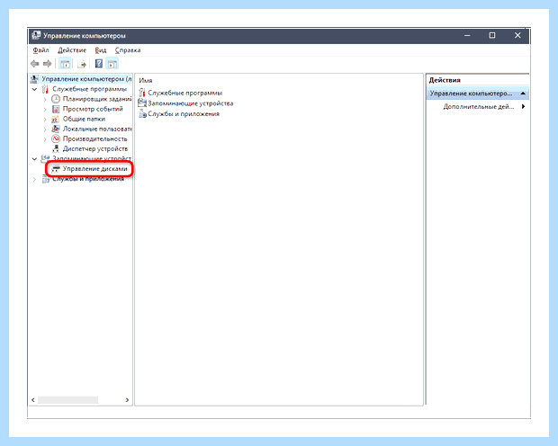Click the Планировщик заданий clock icon
The height and width of the screenshot is (446, 558).
click(x=56, y=99)
